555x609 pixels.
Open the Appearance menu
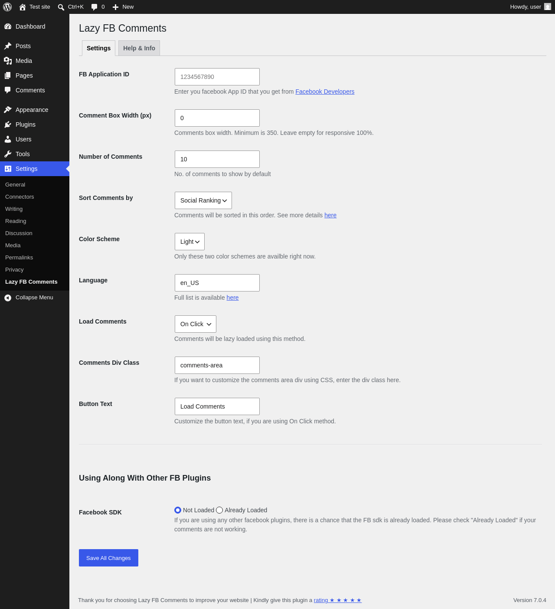click(35, 110)
